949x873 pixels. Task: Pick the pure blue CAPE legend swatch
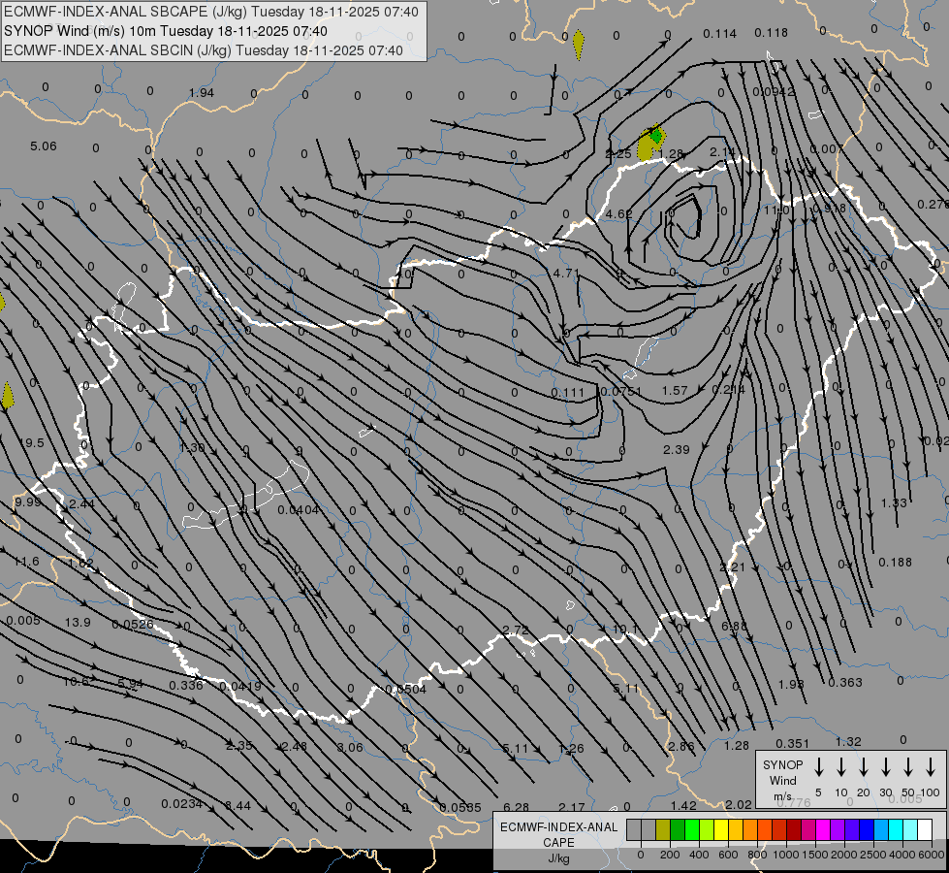tap(866, 830)
